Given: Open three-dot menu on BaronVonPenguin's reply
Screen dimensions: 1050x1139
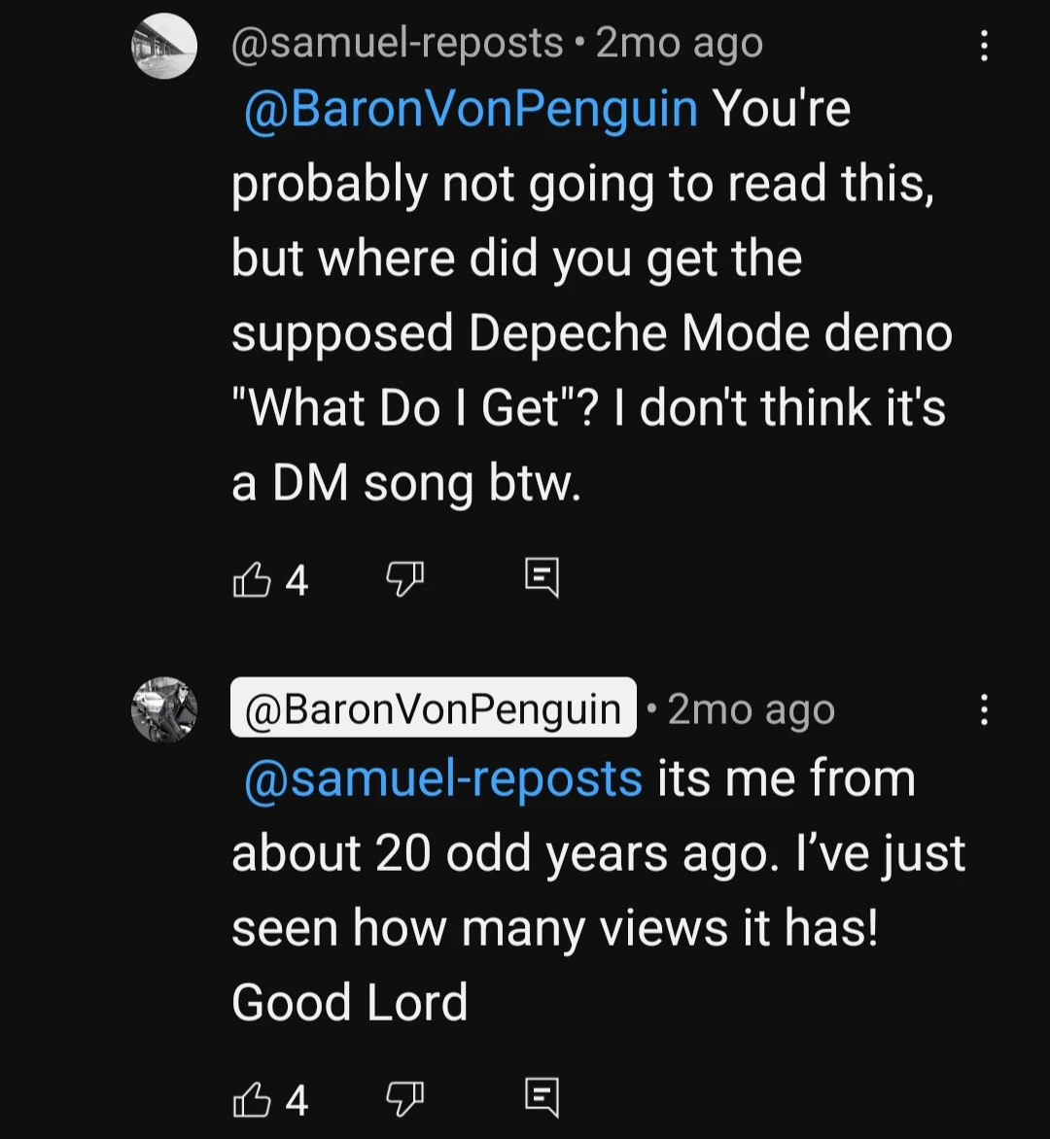Looking at the screenshot, I should pyautogui.click(x=984, y=709).
